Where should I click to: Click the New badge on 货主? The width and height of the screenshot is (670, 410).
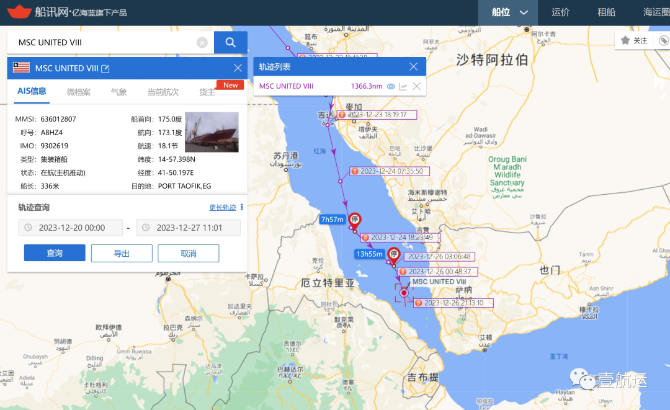230,85
